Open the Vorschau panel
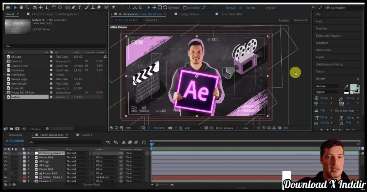 pyautogui.click(x=321, y=29)
